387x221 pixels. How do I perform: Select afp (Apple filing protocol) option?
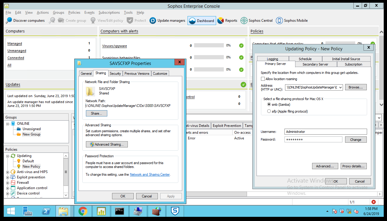pos(269,111)
